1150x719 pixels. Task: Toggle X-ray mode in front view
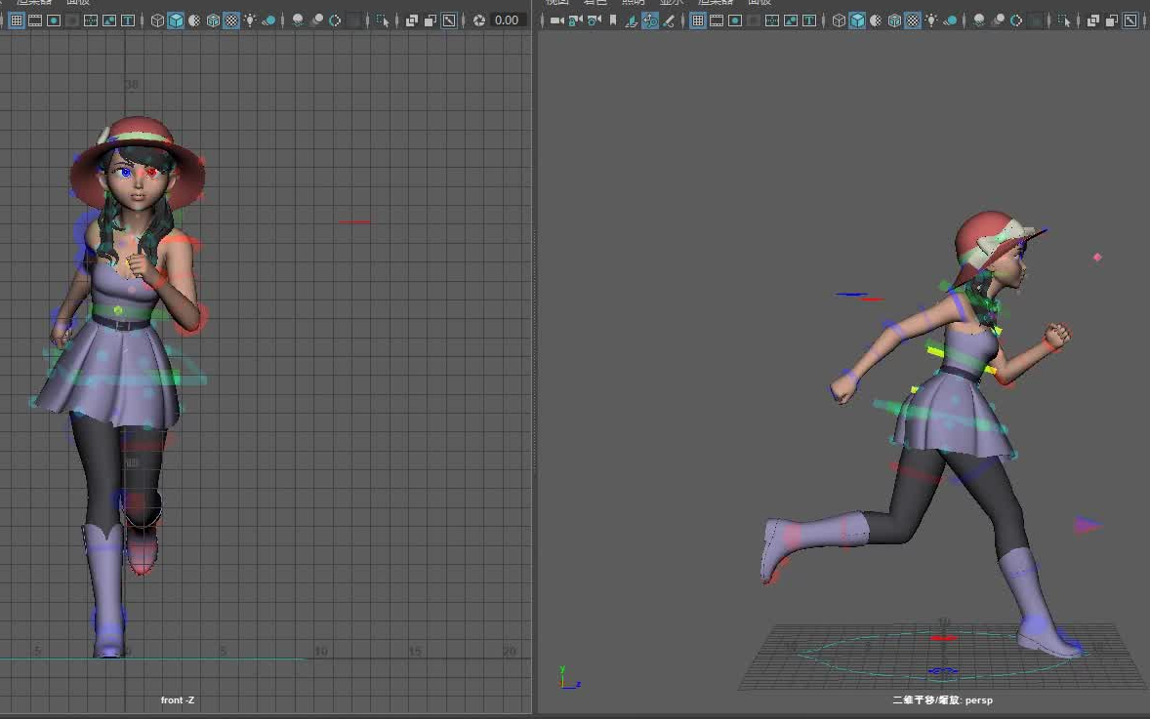point(411,20)
